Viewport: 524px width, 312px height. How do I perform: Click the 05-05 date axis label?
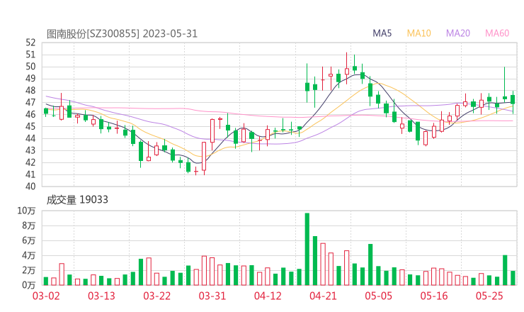[x=379, y=296]
